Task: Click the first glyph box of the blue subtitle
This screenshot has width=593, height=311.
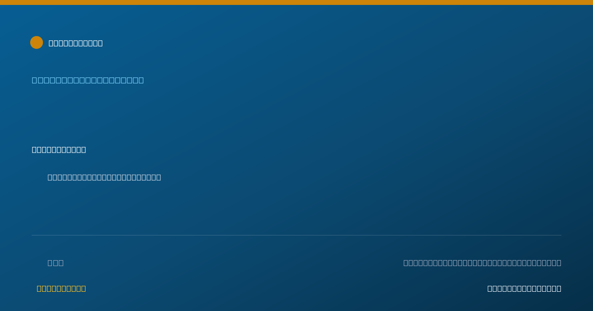Action: click(x=35, y=80)
